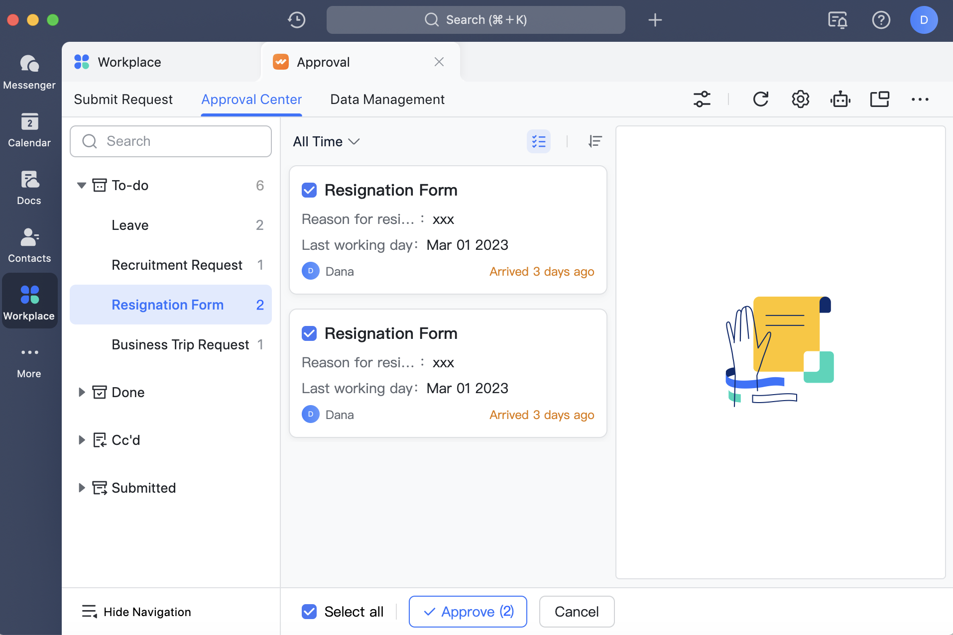Uncheck the second Resignation Form checkbox

click(309, 333)
